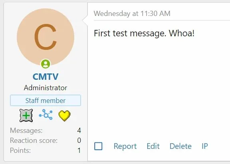Delete this post
Viewport: 230px width, 164px height.
pos(180,146)
